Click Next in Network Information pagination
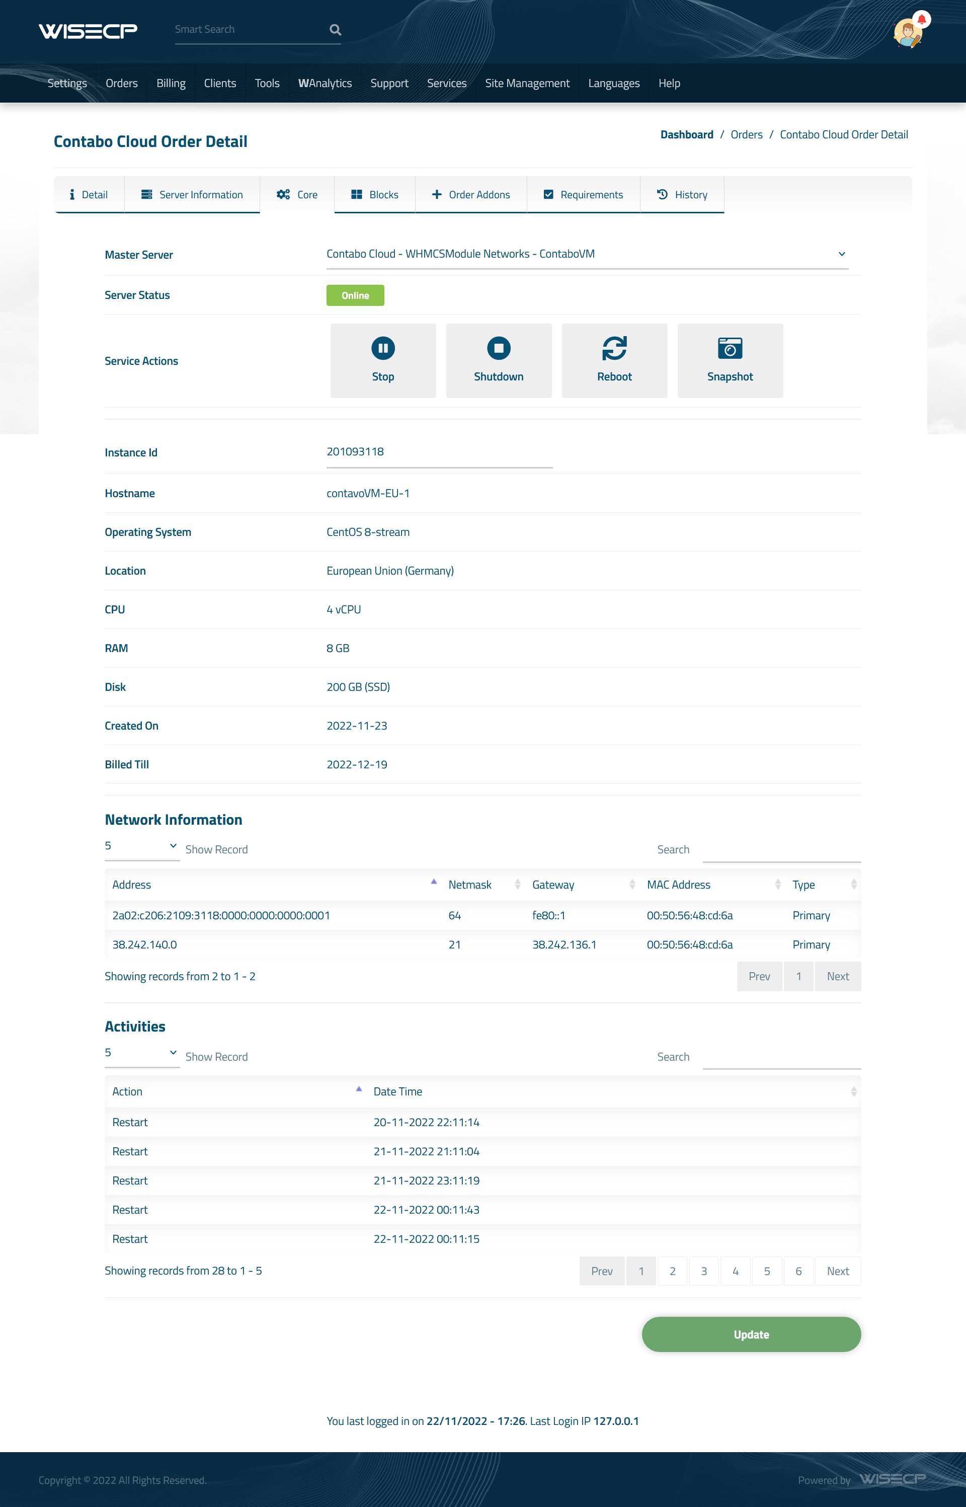Viewport: 966px width, 1507px height. (838, 976)
